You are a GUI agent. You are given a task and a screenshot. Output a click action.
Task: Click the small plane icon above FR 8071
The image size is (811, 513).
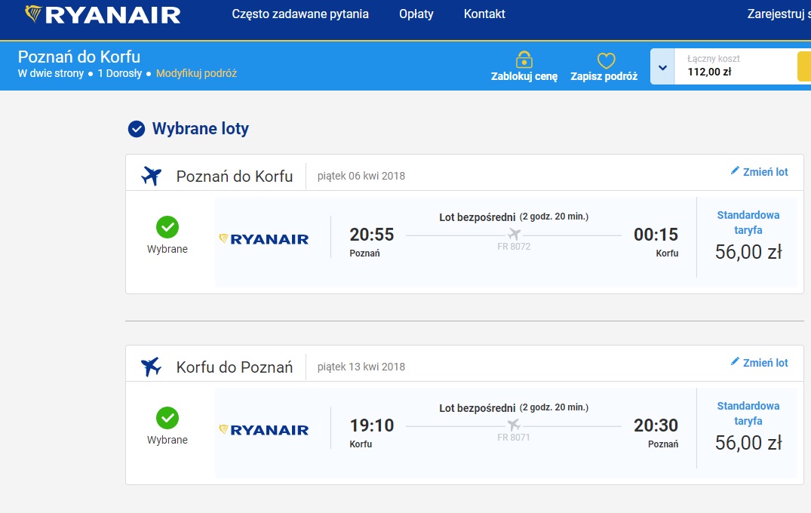tap(514, 425)
